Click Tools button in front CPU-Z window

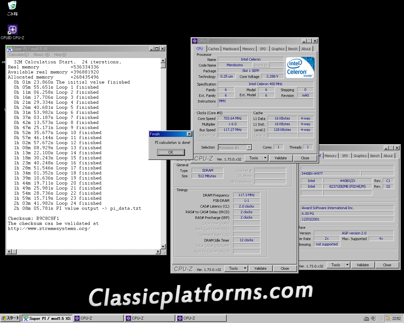[x=254, y=158]
